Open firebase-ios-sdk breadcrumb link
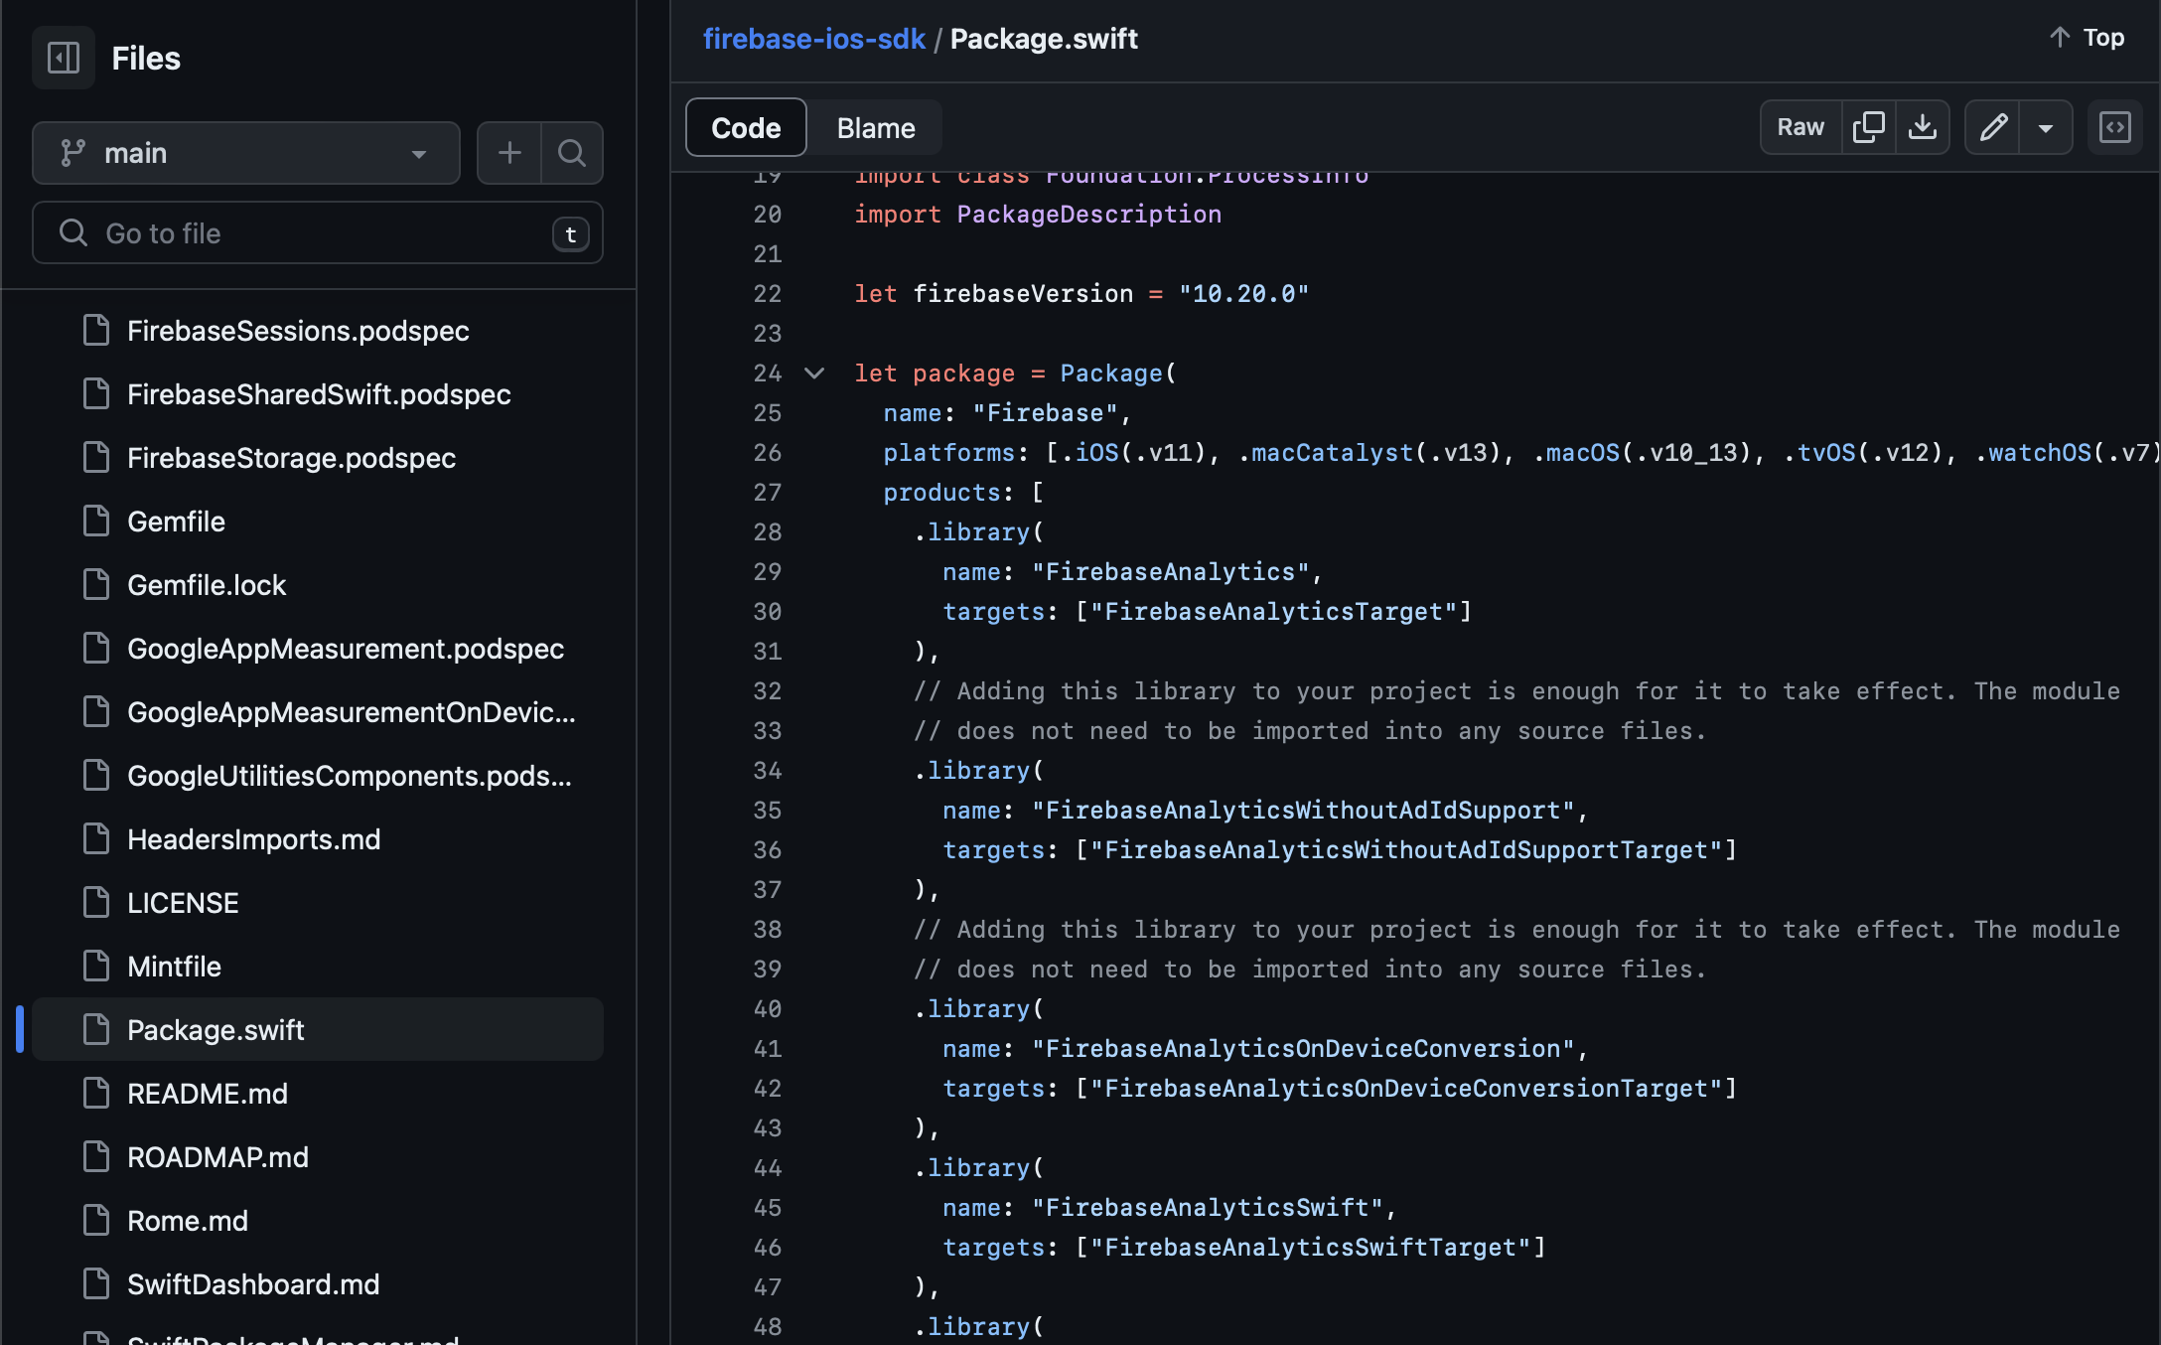The image size is (2161, 1345). pyautogui.click(x=813, y=39)
